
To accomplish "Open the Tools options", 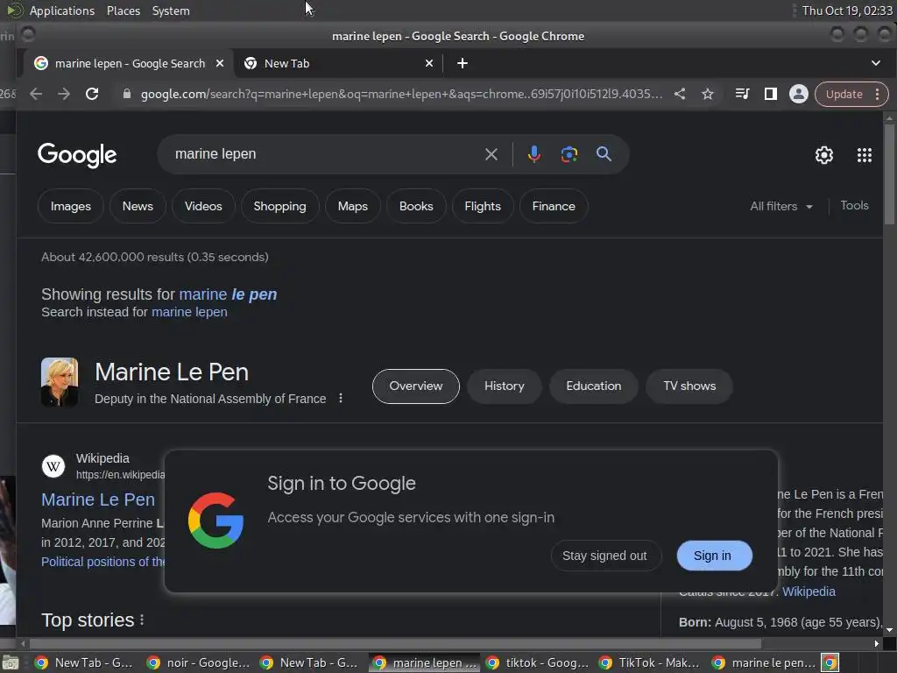I will point(854,205).
